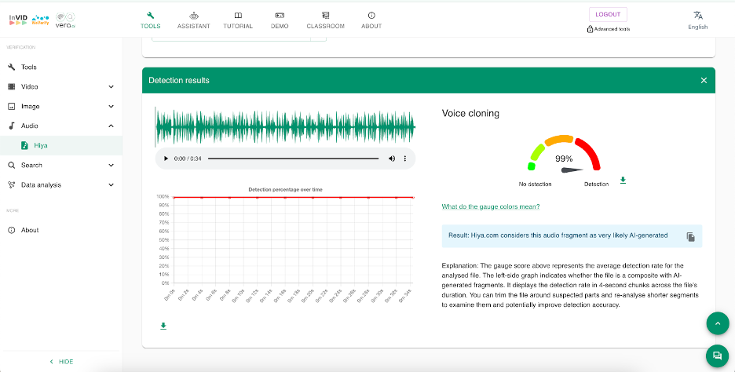Switch to the Demo tab

[280, 20]
